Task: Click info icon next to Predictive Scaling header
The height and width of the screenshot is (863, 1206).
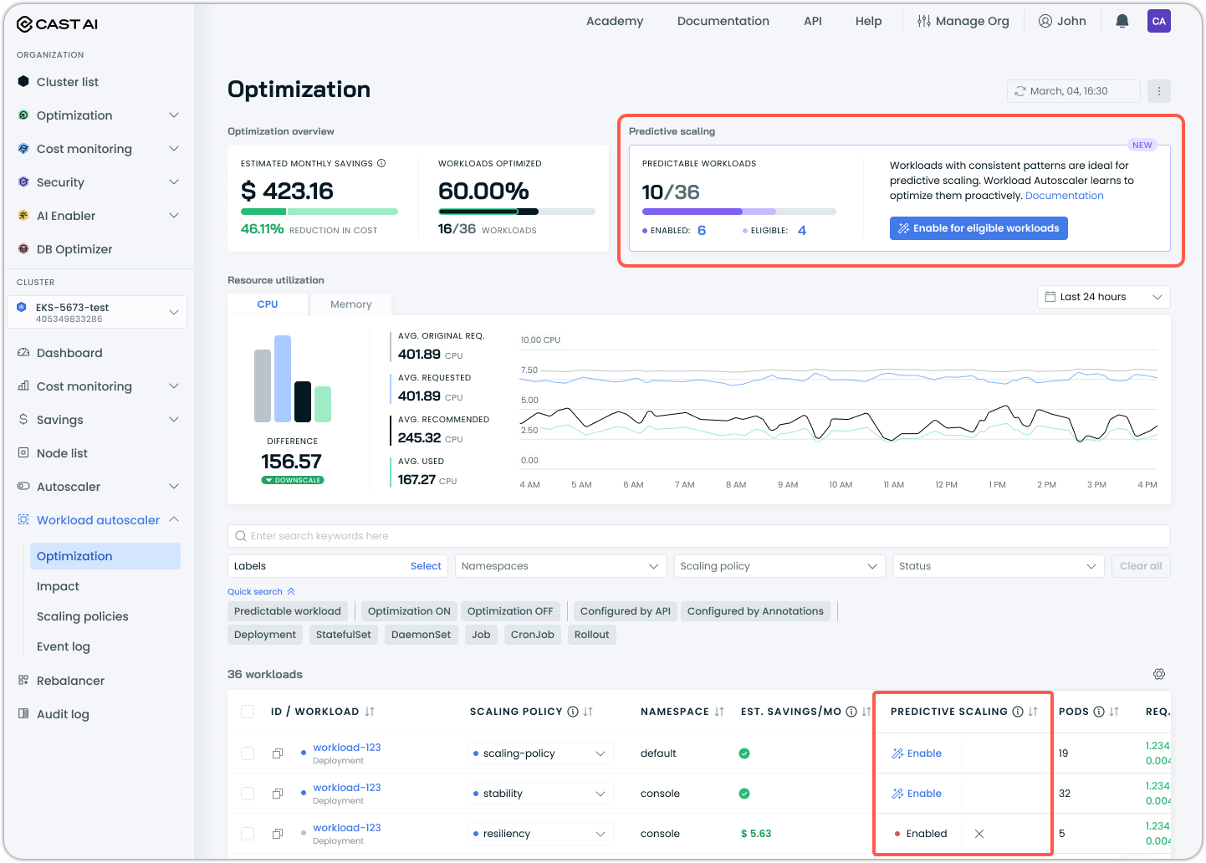Action: click(x=1018, y=712)
